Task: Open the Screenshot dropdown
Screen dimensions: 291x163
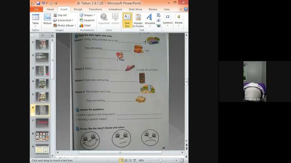Action: click(63, 20)
